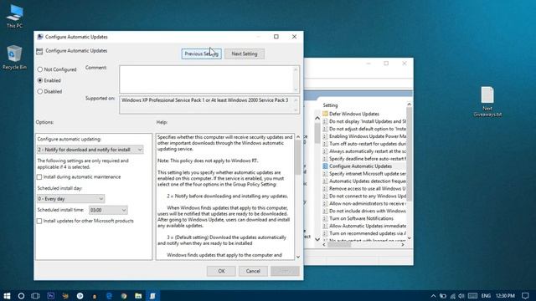Click the OK button

click(221, 271)
